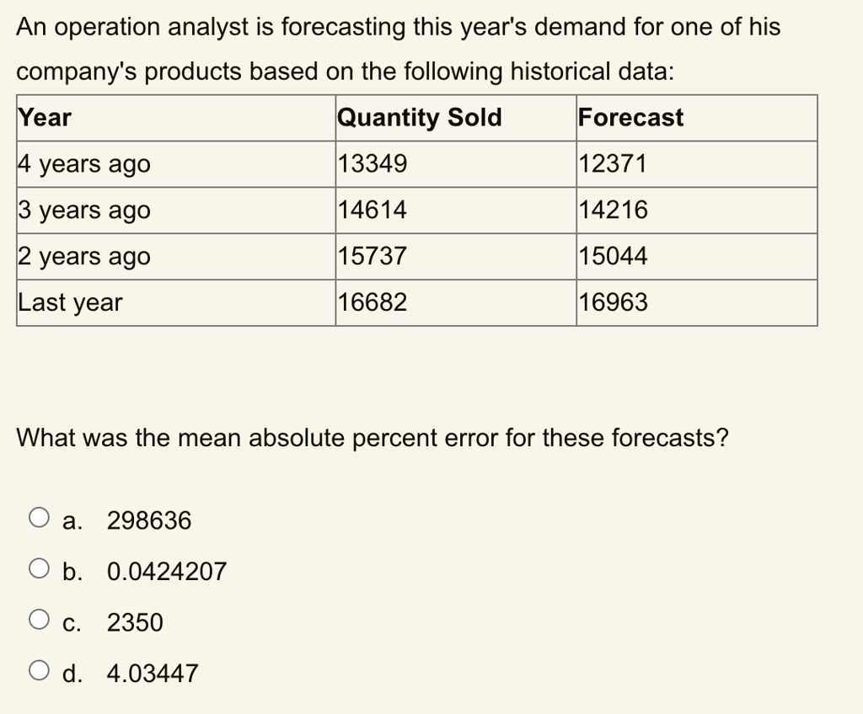Choose radio option c. 2350
Image resolution: width=863 pixels, height=714 pixels.
click(39, 620)
